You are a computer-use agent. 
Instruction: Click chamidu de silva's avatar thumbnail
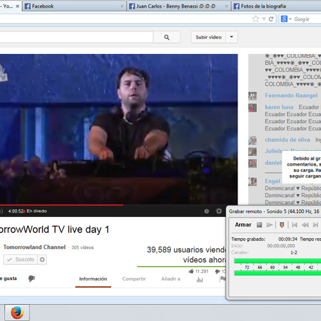[x=252, y=141]
